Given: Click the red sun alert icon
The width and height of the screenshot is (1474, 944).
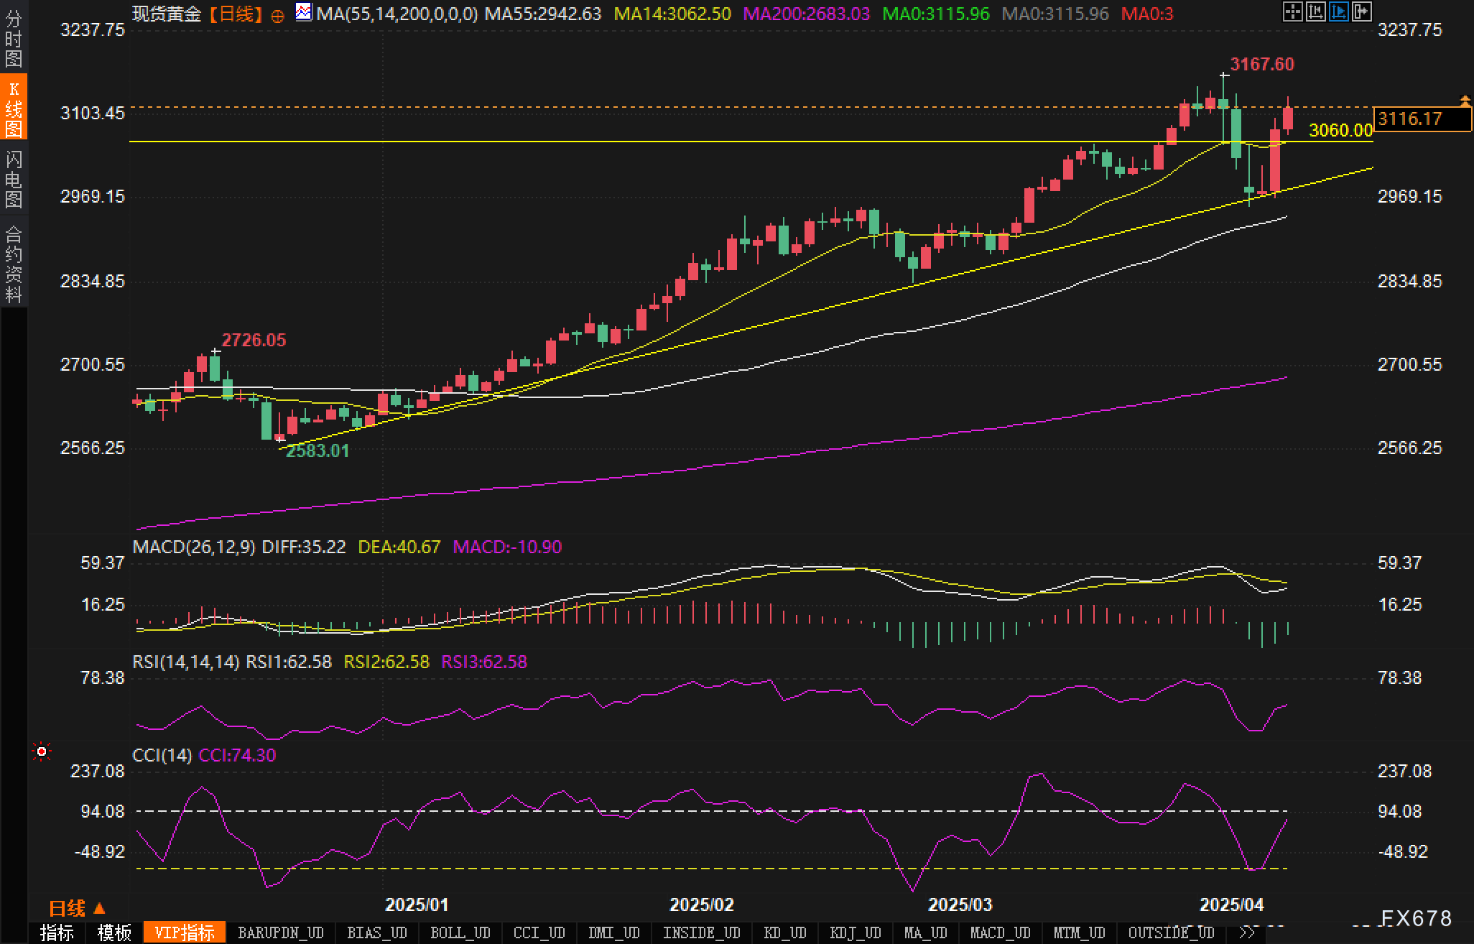Looking at the screenshot, I should pyautogui.click(x=42, y=751).
